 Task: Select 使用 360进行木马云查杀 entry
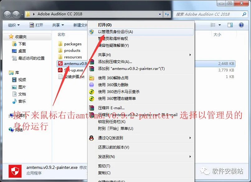coord(141,92)
